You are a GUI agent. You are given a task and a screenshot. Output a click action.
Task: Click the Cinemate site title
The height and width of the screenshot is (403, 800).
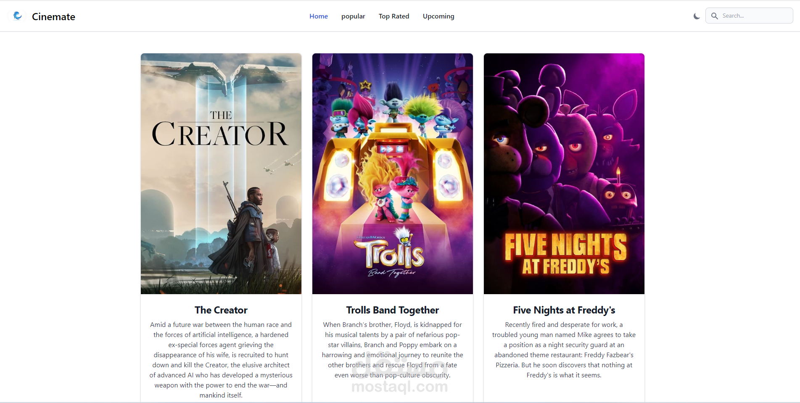click(53, 17)
